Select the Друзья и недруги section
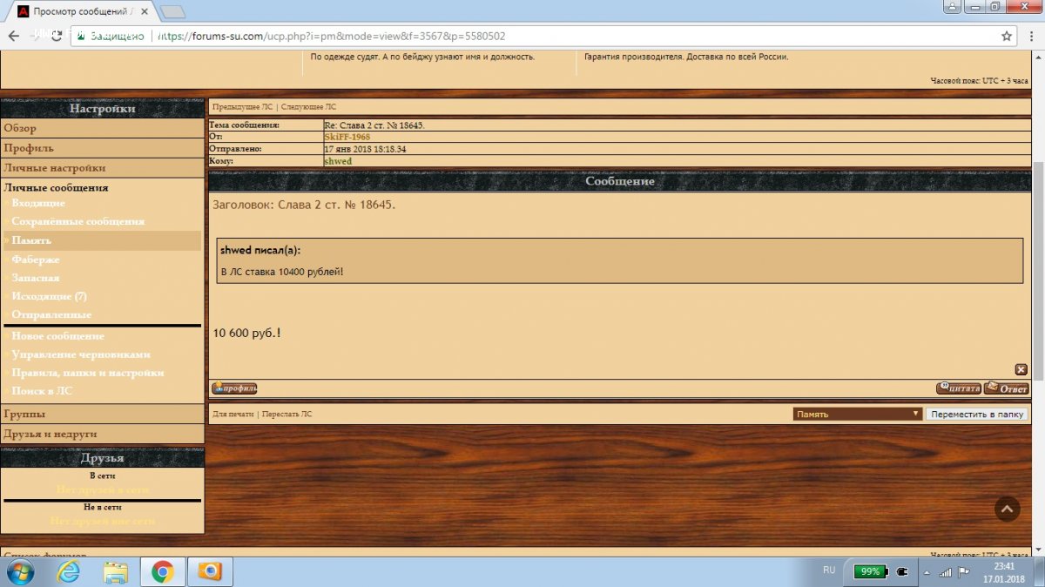Viewport: 1045px width, 587px height. (x=51, y=434)
